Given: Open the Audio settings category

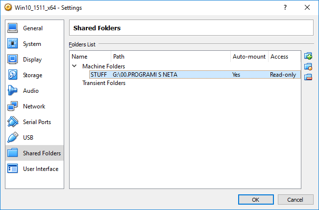Looking at the screenshot, I should coord(31,91).
